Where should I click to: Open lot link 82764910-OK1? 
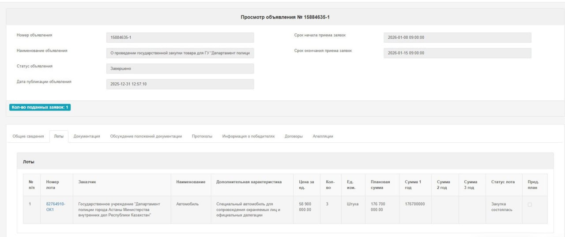tap(55, 207)
